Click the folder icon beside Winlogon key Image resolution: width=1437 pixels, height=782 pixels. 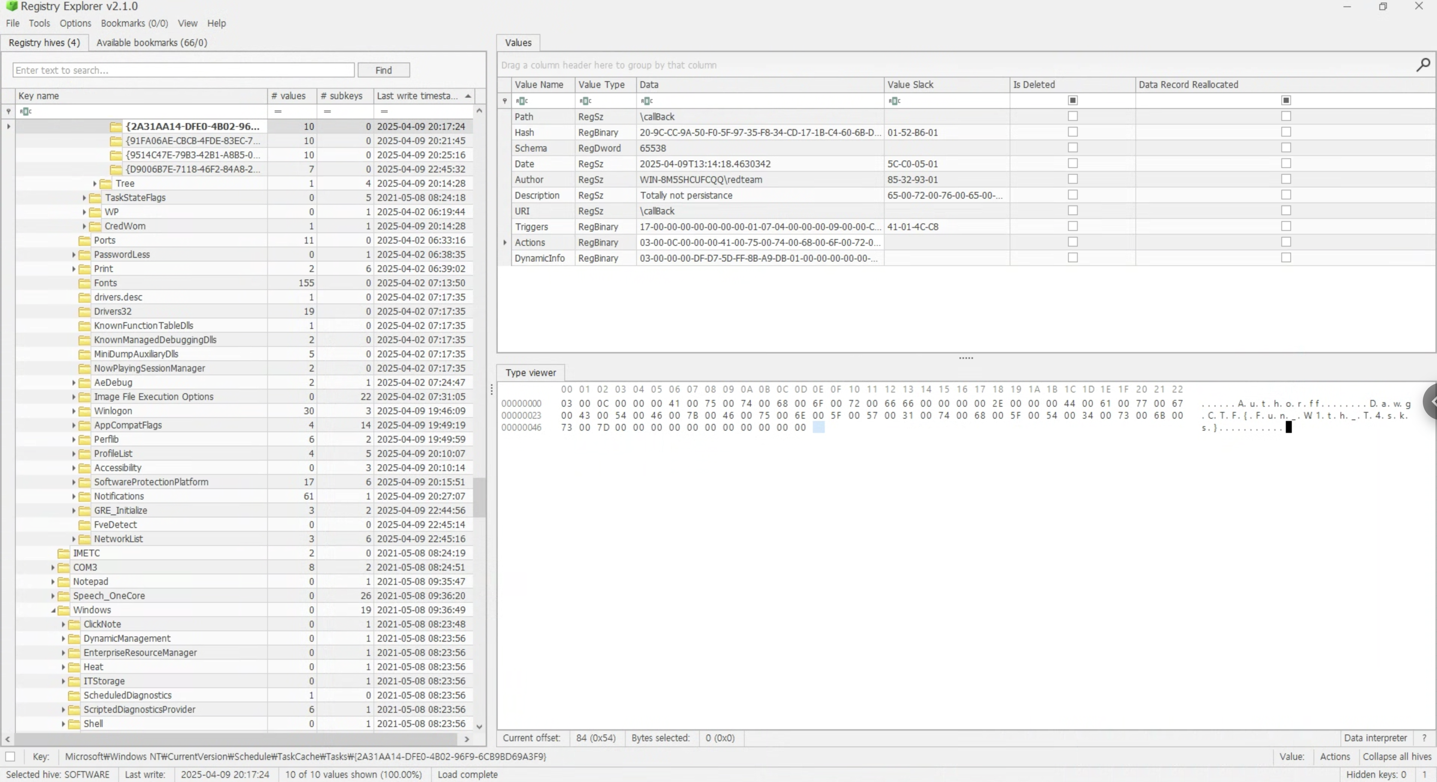(85, 410)
